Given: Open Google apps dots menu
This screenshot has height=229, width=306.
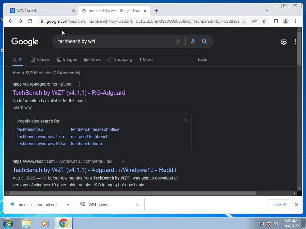Looking at the screenshot, I should [x=295, y=42].
